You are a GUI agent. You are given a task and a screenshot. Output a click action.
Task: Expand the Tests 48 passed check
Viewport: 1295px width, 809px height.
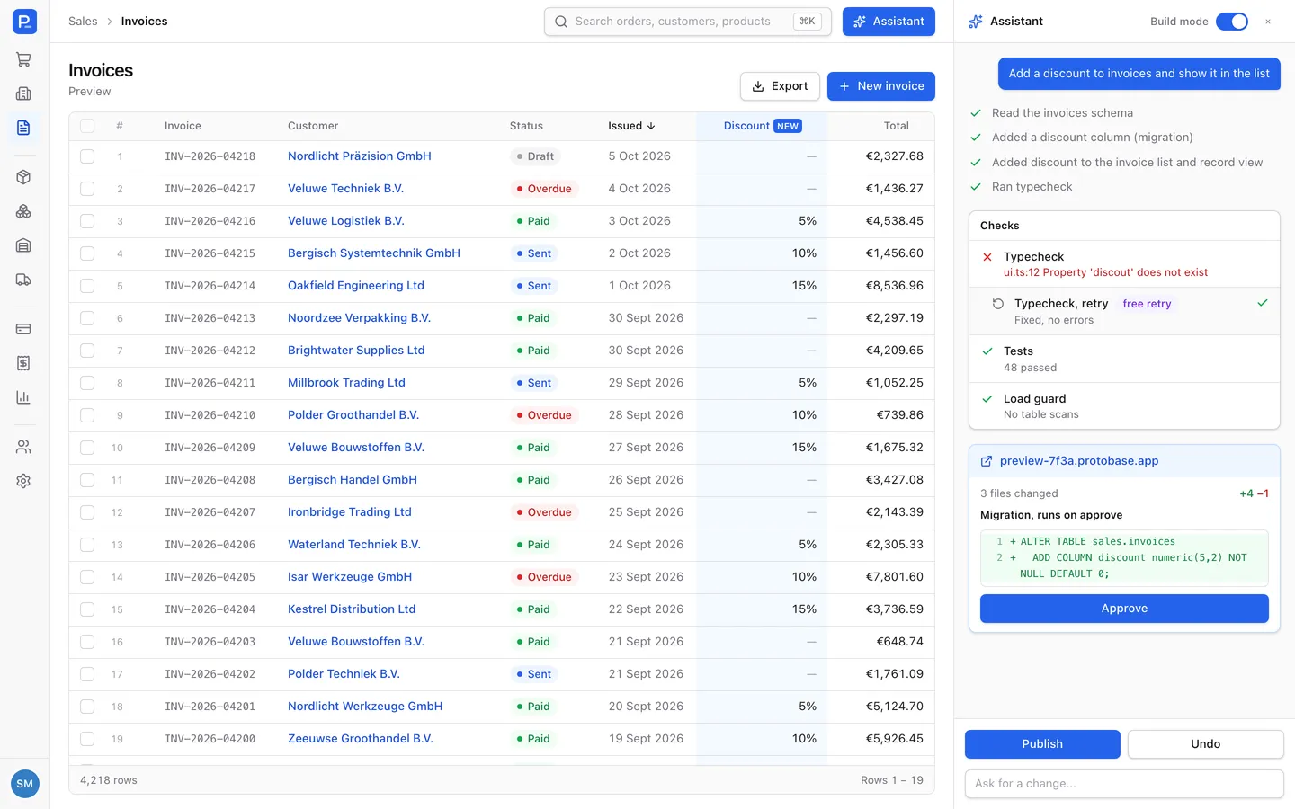point(1124,359)
